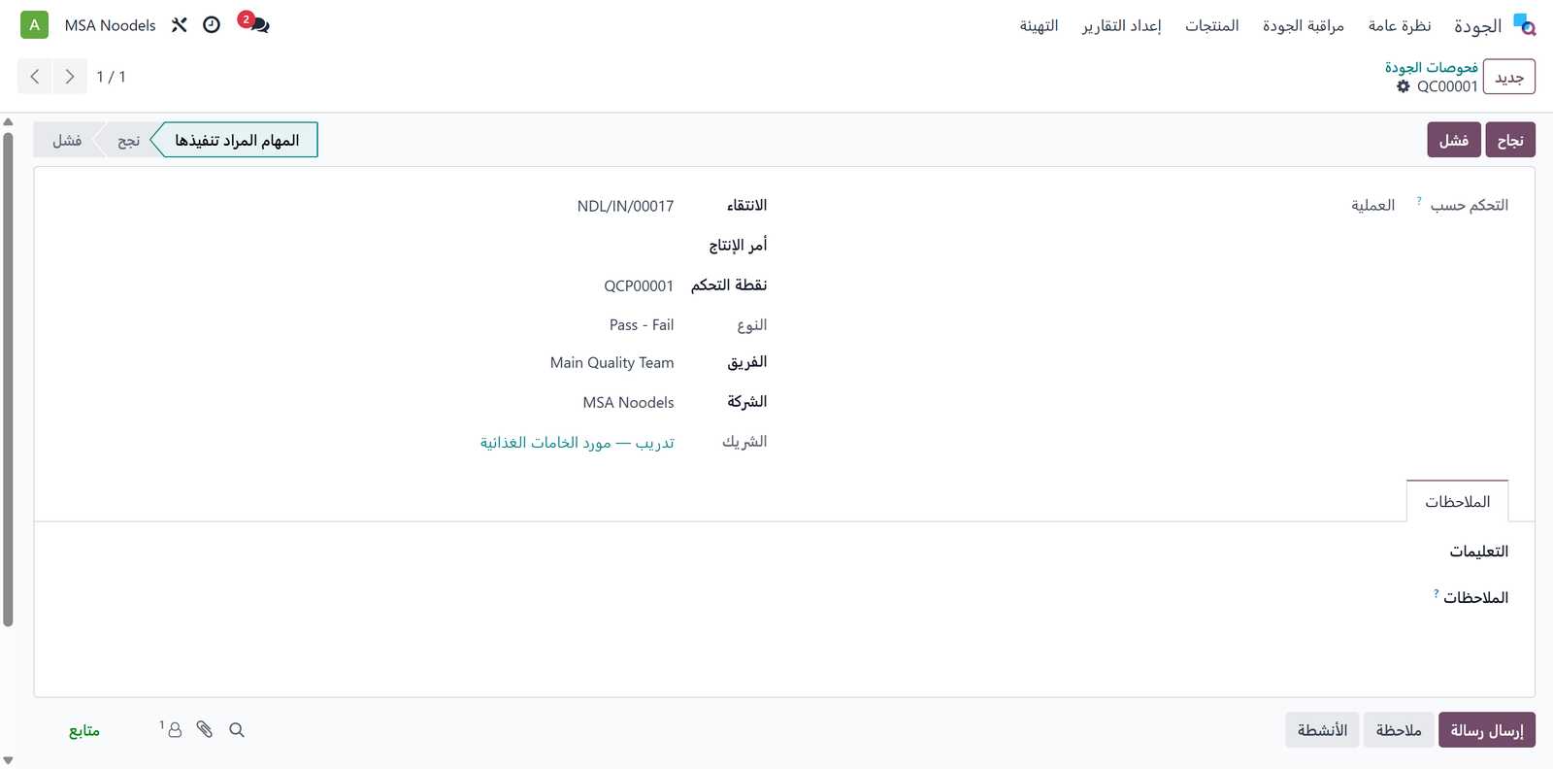This screenshot has height=769, width=1553.
Task: Open the user avatar A menu
Action: click(x=35, y=25)
